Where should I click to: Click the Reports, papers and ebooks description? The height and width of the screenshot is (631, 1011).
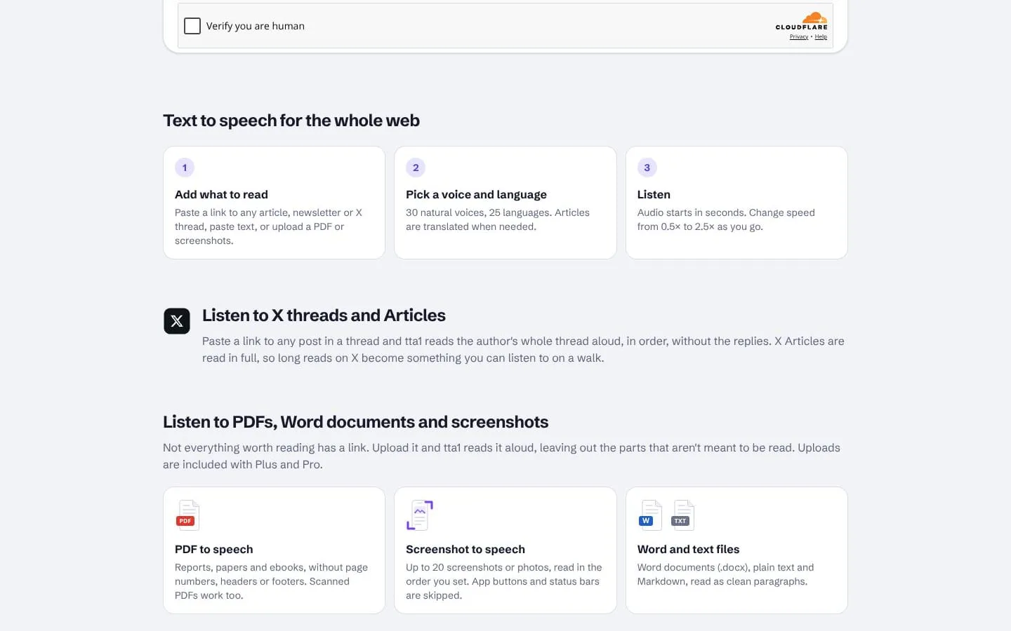[x=271, y=581]
